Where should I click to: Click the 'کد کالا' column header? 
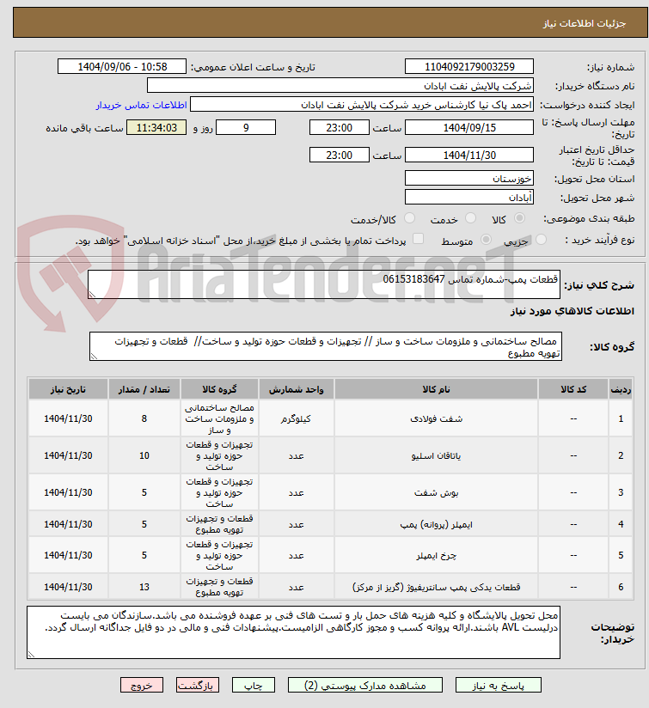click(573, 389)
